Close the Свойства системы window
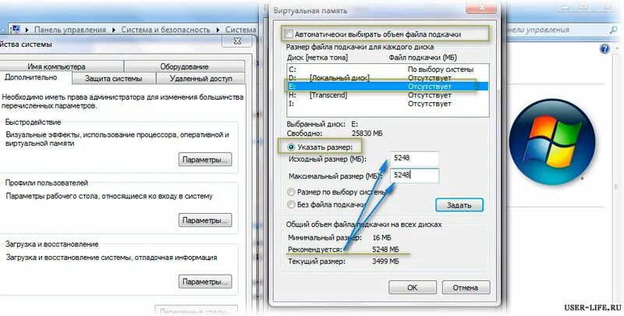 click(238, 41)
